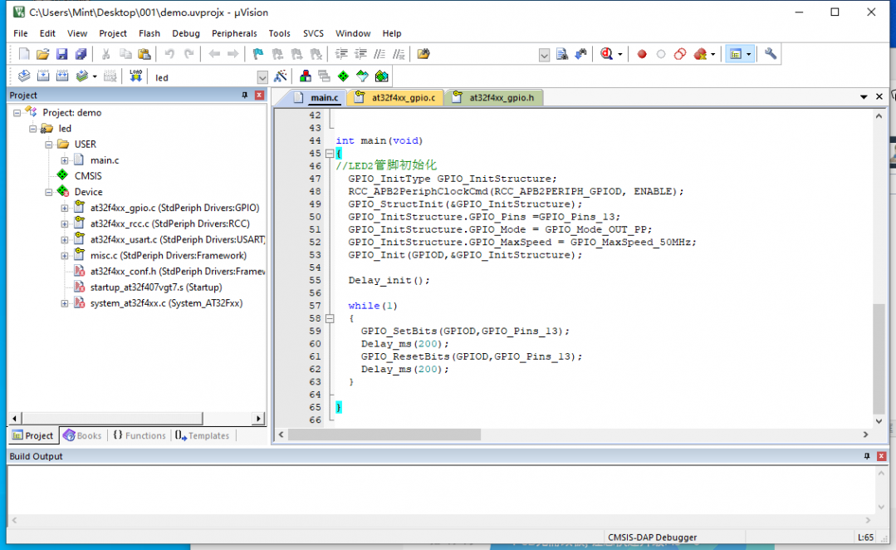Viewport: 896px width, 550px height.
Task: Collapse code block at line 45
Action: (330, 153)
